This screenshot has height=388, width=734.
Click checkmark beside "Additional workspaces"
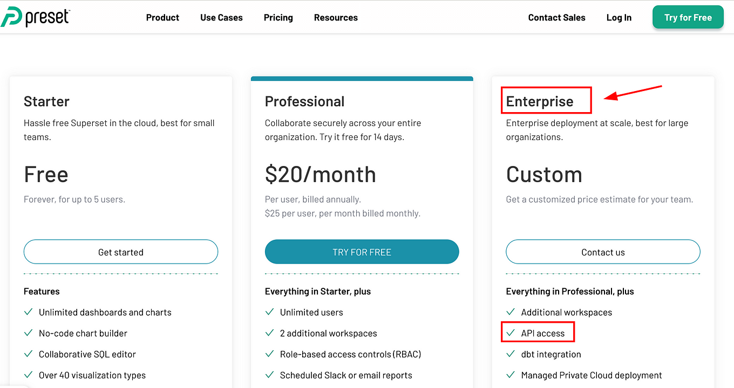tap(510, 312)
